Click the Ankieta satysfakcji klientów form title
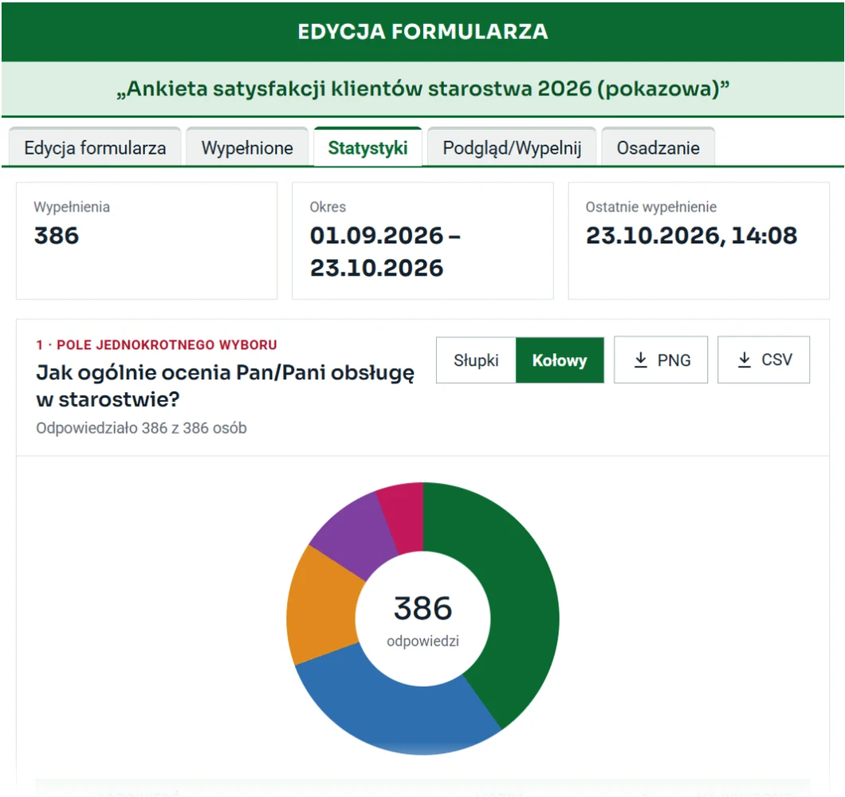845x797 pixels. [x=423, y=89]
